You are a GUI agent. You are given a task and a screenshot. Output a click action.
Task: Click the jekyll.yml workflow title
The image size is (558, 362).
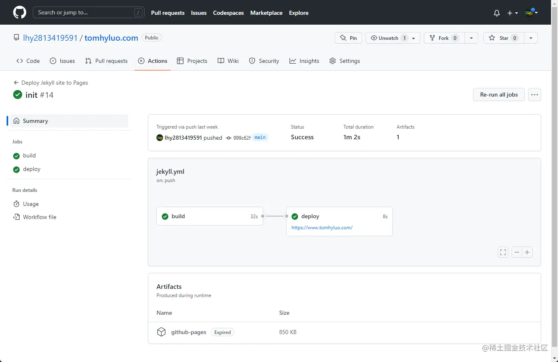coord(170,172)
